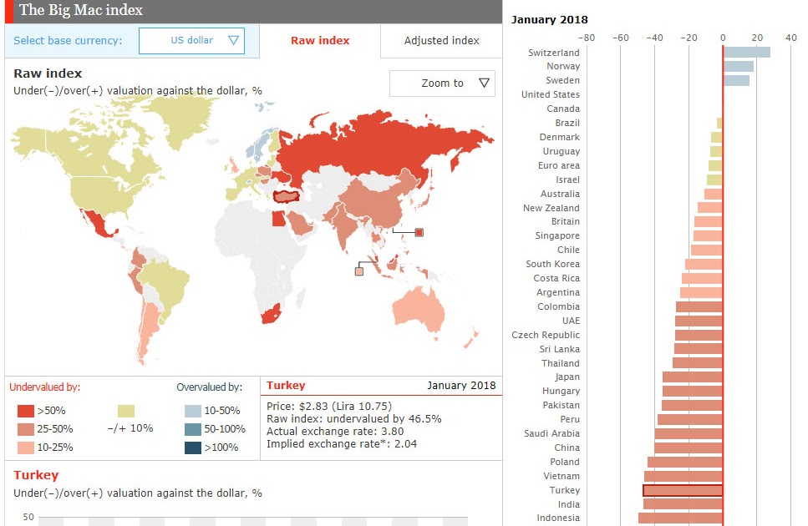Click the 'The Big Mac index' title

81,10
